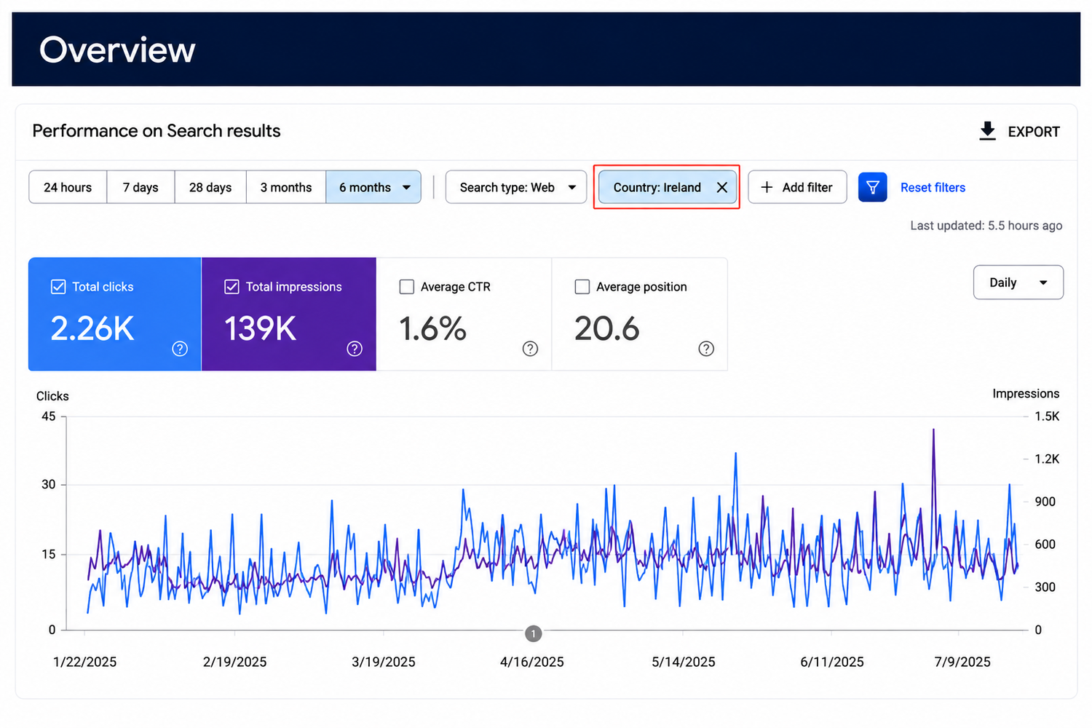Open the Daily granularity dropdown
This screenshot has width=1092, height=728.
pos(1018,282)
